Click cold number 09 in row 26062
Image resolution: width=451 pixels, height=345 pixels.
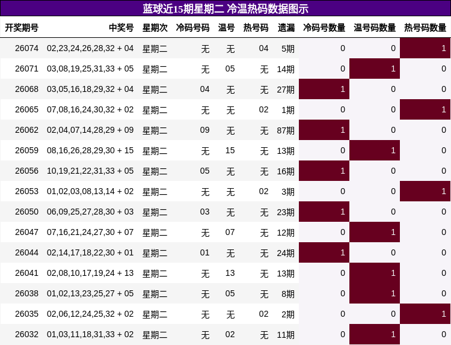click(205, 130)
